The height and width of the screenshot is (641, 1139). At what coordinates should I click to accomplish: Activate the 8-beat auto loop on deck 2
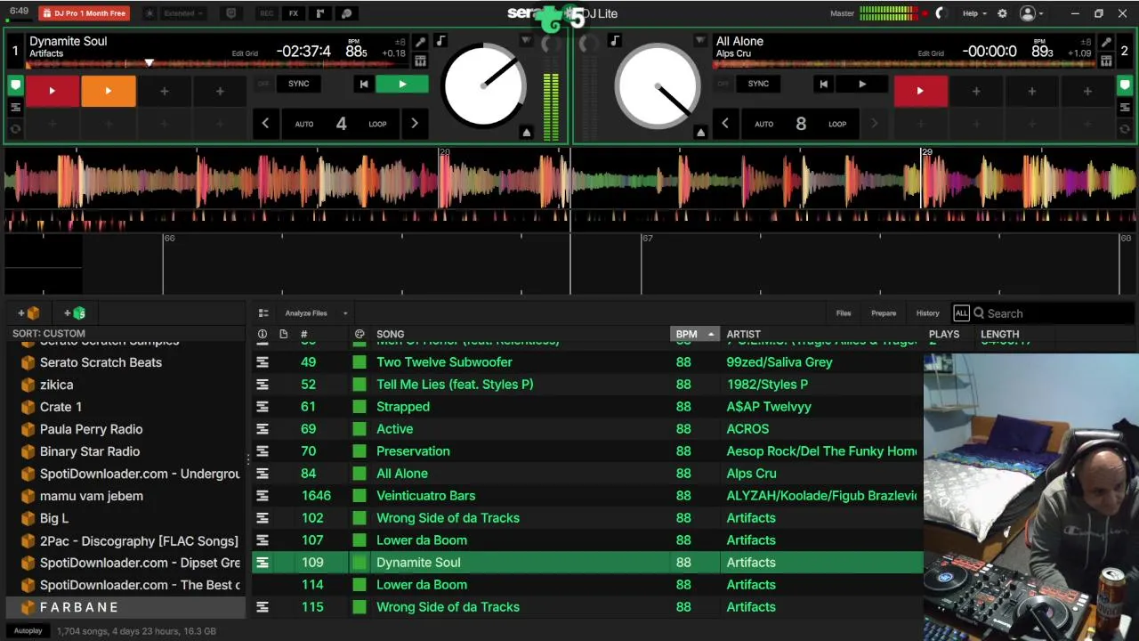(801, 124)
